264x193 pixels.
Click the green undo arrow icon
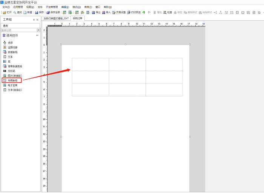coord(144,12)
